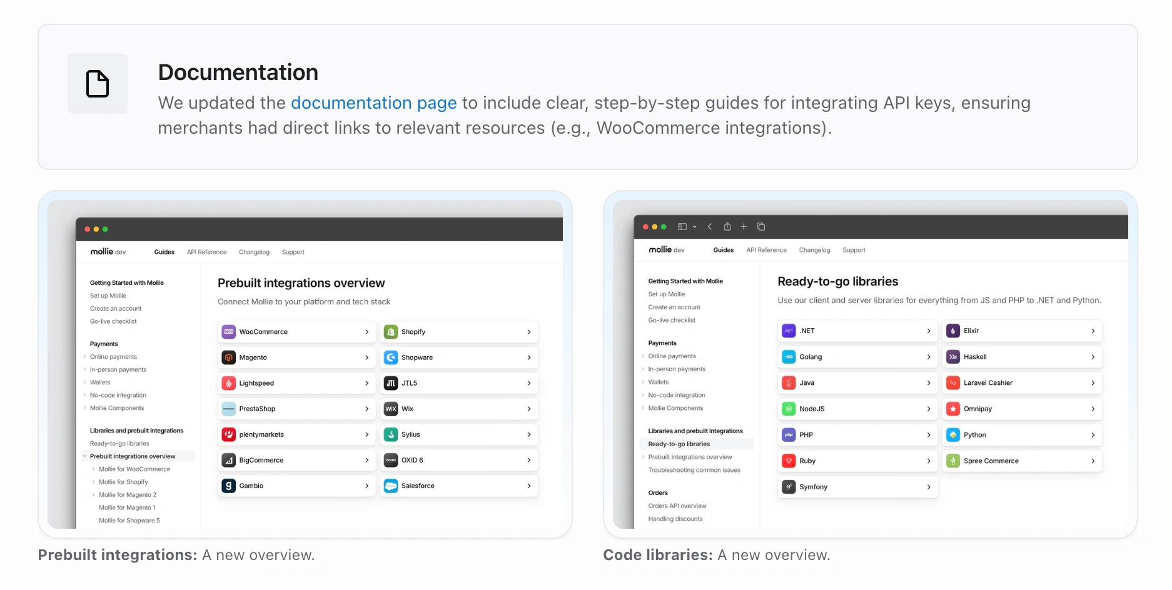Screen dimensions: 1172x590
Task: Click the browser back arrow
Action: coord(710,227)
